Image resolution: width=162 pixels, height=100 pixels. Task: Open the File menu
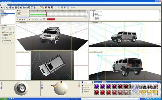1,3
